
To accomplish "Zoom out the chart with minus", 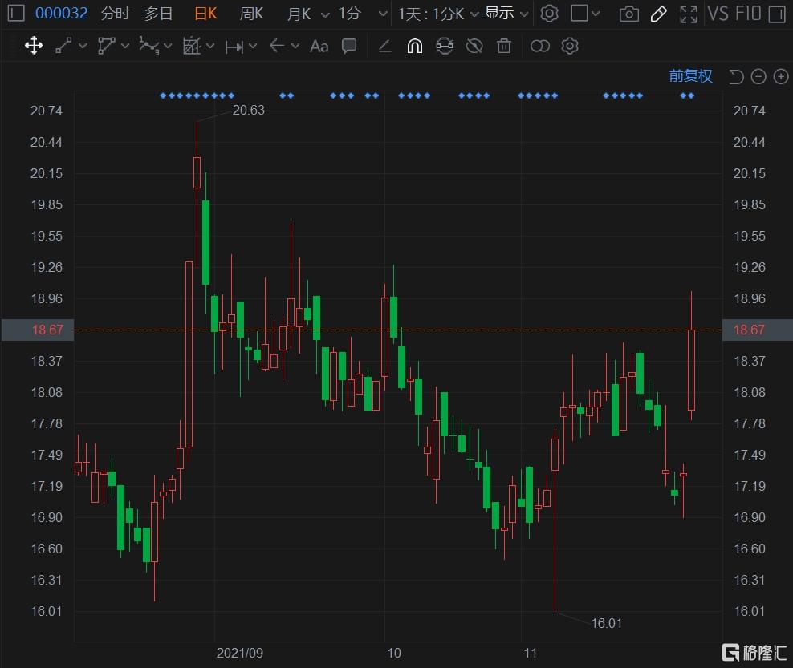I will coord(758,77).
